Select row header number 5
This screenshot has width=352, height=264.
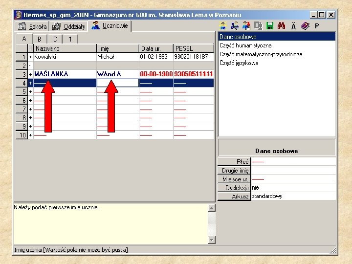click(x=22, y=91)
